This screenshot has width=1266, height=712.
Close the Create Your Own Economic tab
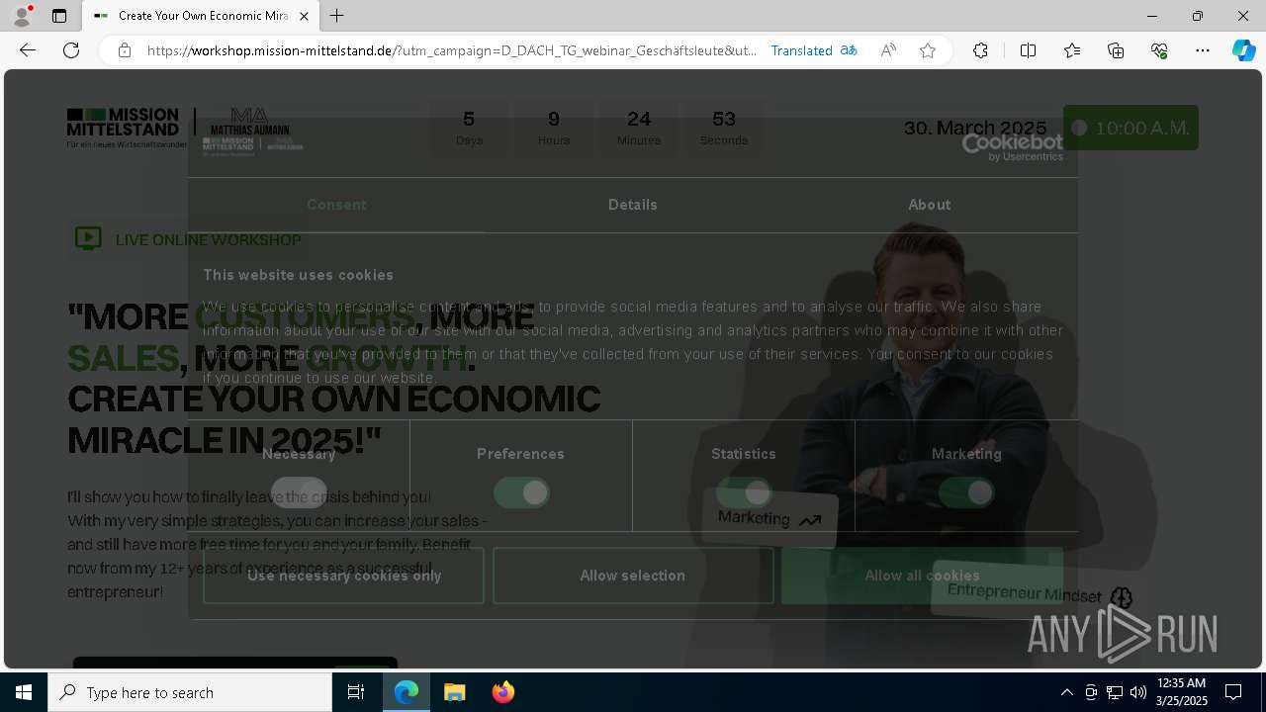tap(304, 16)
